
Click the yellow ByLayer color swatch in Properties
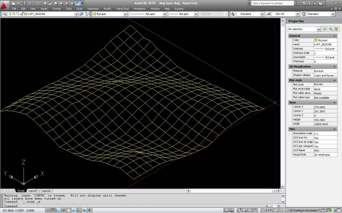[316, 40]
